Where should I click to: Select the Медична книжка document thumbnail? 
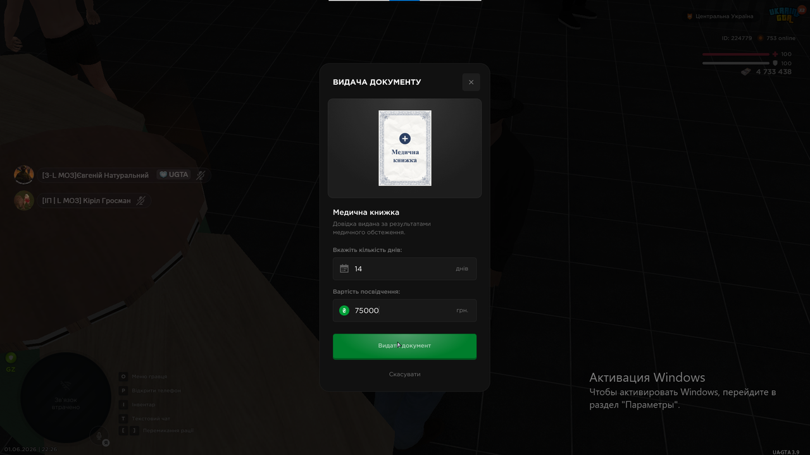pyautogui.click(x=405, y=149)
